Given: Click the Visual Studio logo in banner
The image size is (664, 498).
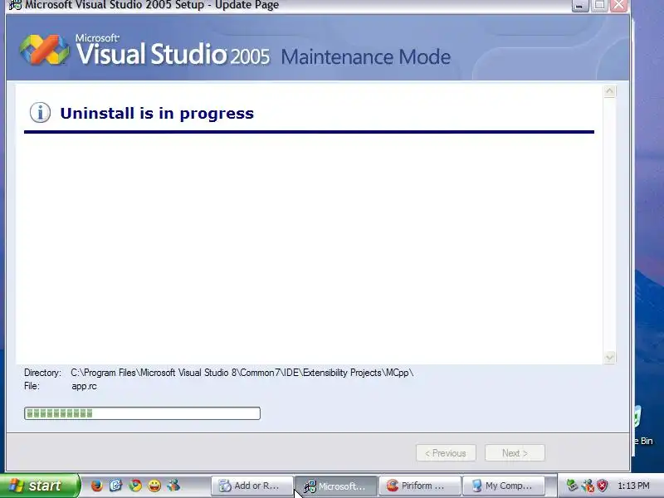Looking at the screenshot, I should coord(45,50).
